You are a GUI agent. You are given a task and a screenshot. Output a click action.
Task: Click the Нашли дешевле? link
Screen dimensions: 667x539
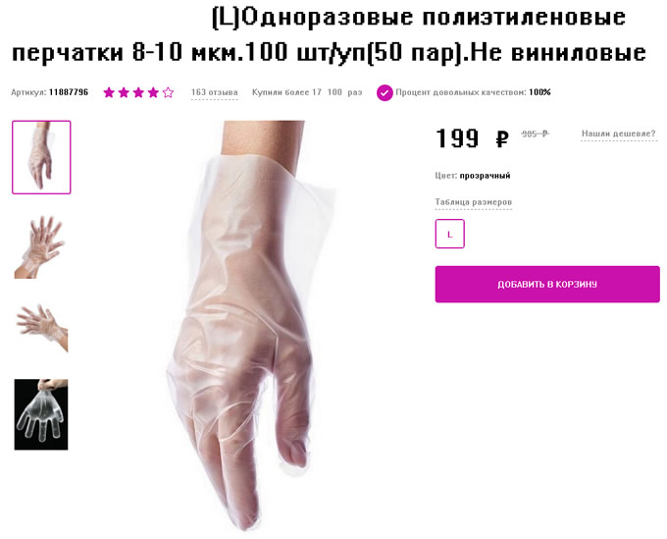(619, 134)
